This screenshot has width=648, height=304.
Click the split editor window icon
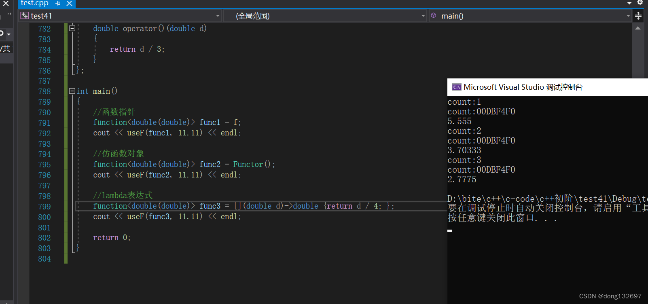point(638,16)
